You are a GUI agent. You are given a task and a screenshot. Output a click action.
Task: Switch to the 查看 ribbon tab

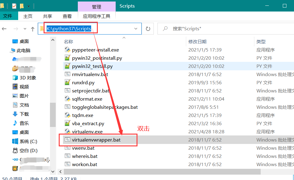(x=67, y=16)
